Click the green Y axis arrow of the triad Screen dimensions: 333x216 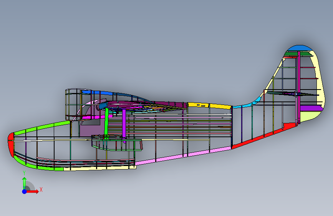pyautogui.click(x=25, y=183)
